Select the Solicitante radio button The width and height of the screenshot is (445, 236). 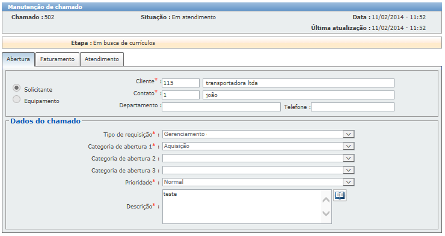[x=16, y=88]
